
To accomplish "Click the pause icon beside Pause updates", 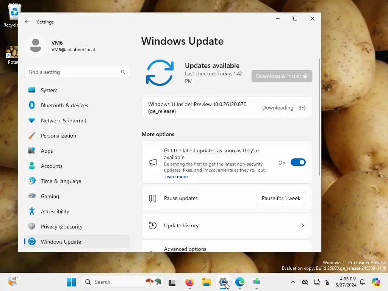I will click(x=153, y=198).
